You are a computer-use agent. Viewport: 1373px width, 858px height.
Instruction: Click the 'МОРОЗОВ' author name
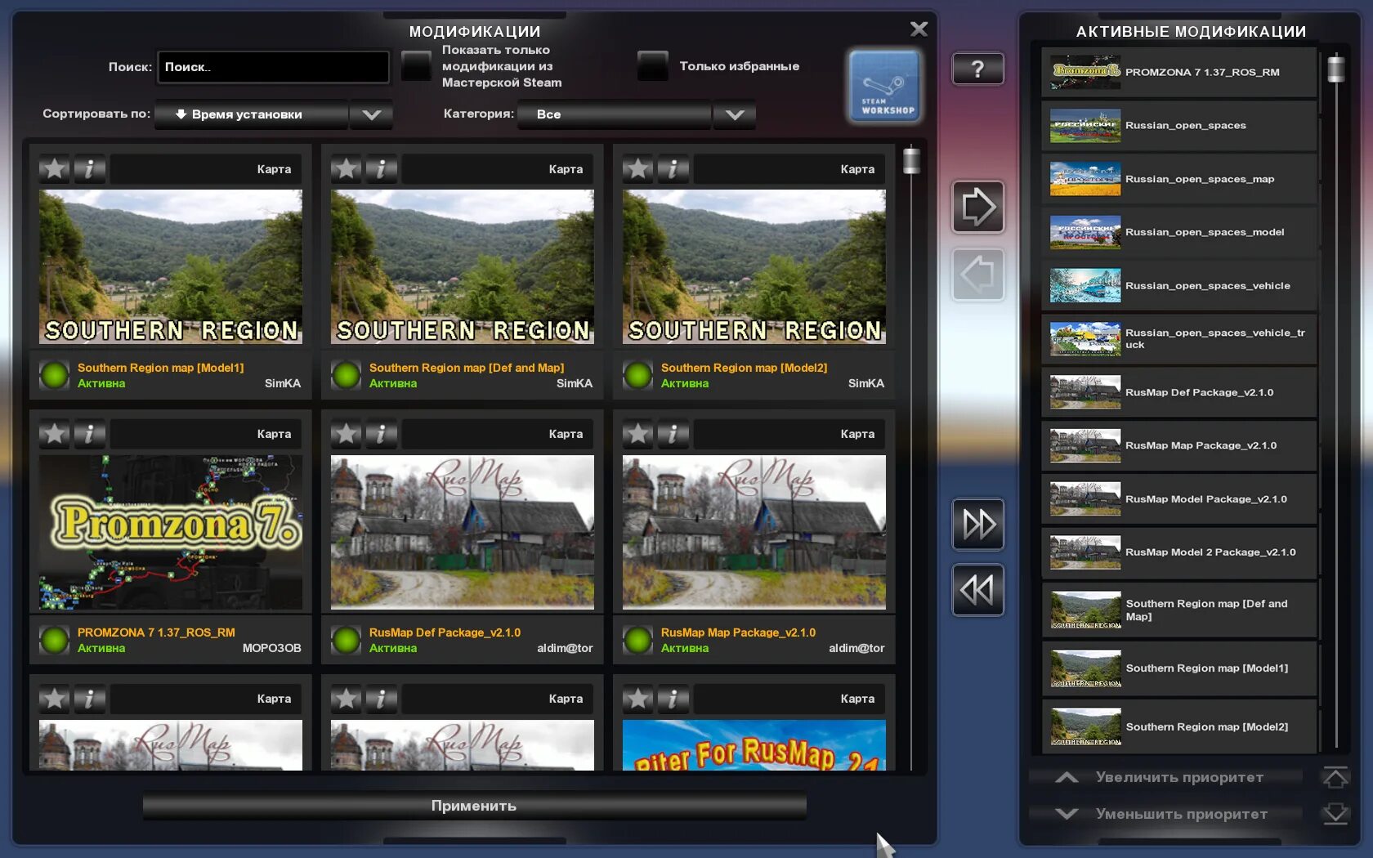pyautogui.click(x=272, y=648)
